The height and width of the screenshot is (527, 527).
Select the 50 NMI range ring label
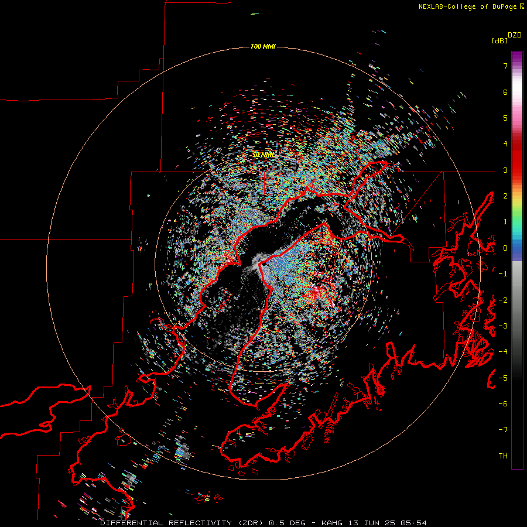pos(263,155)
